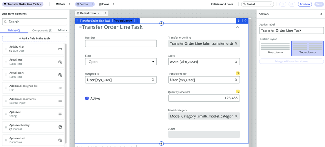Image resolution: width=325 pixels, height=147 pixels.
Task: Click the Redo icon
Action: [x=292, y=4]
